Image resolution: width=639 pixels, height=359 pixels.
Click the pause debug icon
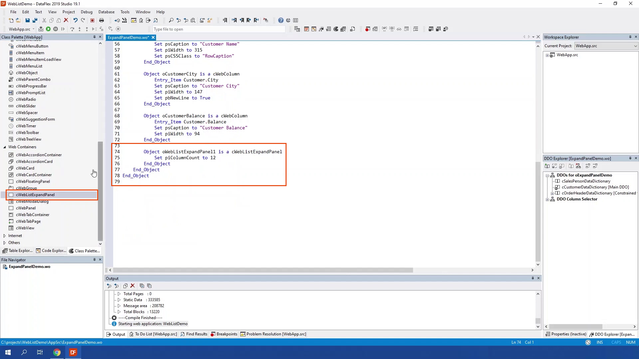tap(56, 29)
